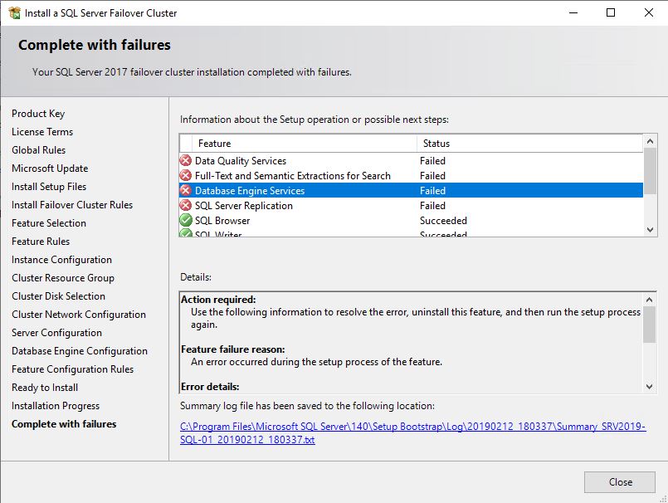Click the Microsoft Update step
This screenshot has width=668, height=503.
pyautogui.click(x=50, y=168)
